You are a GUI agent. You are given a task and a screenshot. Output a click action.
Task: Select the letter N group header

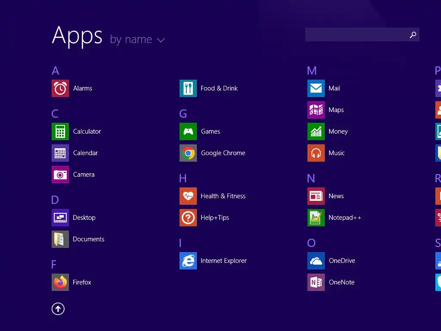point(311,178)
